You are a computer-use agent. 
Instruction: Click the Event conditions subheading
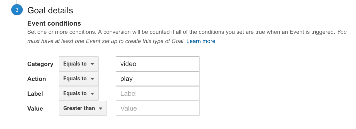[x=54, y=24]
